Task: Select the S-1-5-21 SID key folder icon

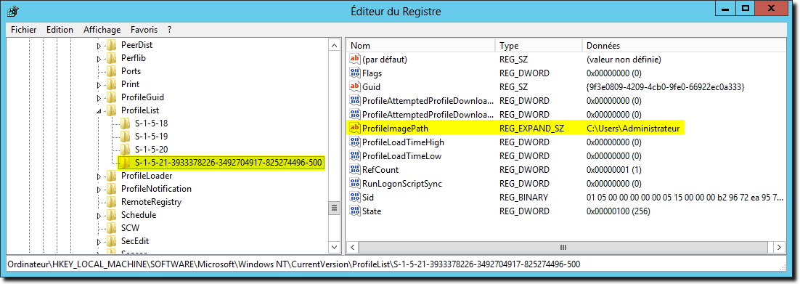Action: [x=125, y=163]
